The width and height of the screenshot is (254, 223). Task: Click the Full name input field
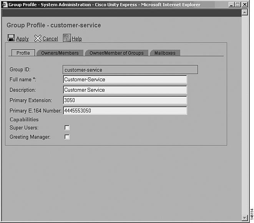pyautogui.click(x=125, y=80)
